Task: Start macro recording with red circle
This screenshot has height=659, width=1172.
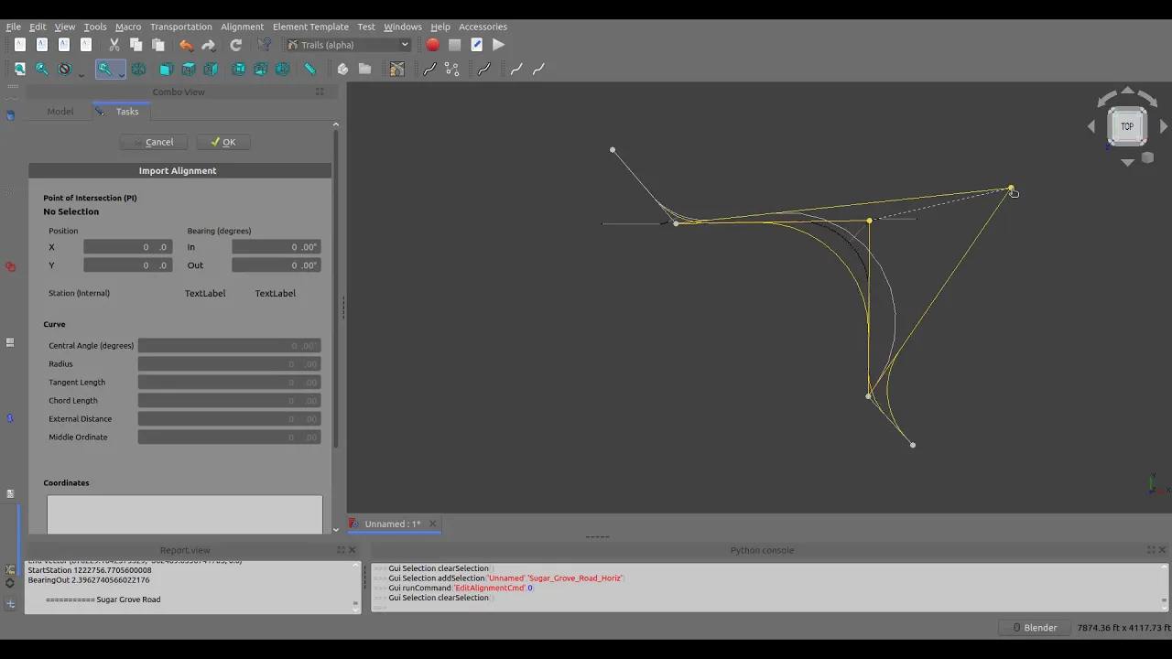Action: 432,45
